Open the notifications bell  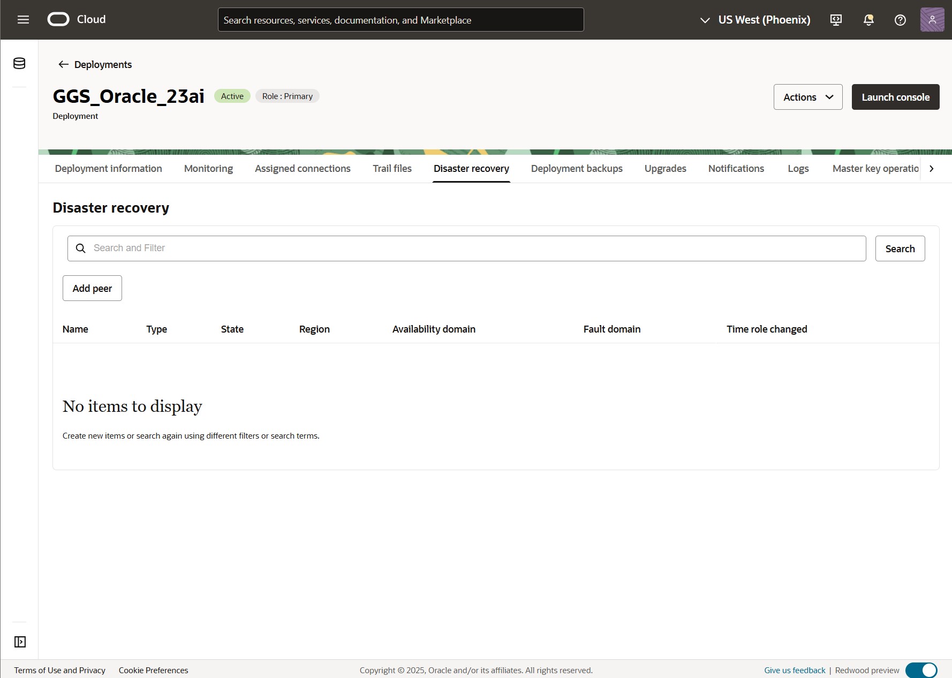click(x=868, y=20)
